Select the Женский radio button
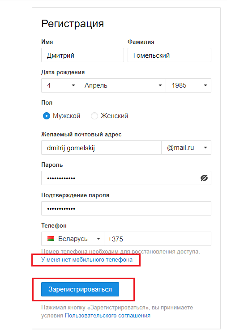Viewport: 227px width, 334px height. pyautogui.click(x=94, y=116)
